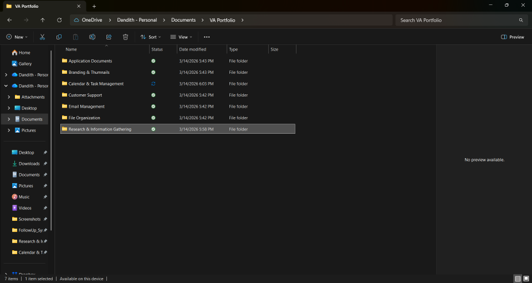532x283 pixels.
Task: Click the folder icon of File Organization
Action: (x=64, y=118)
